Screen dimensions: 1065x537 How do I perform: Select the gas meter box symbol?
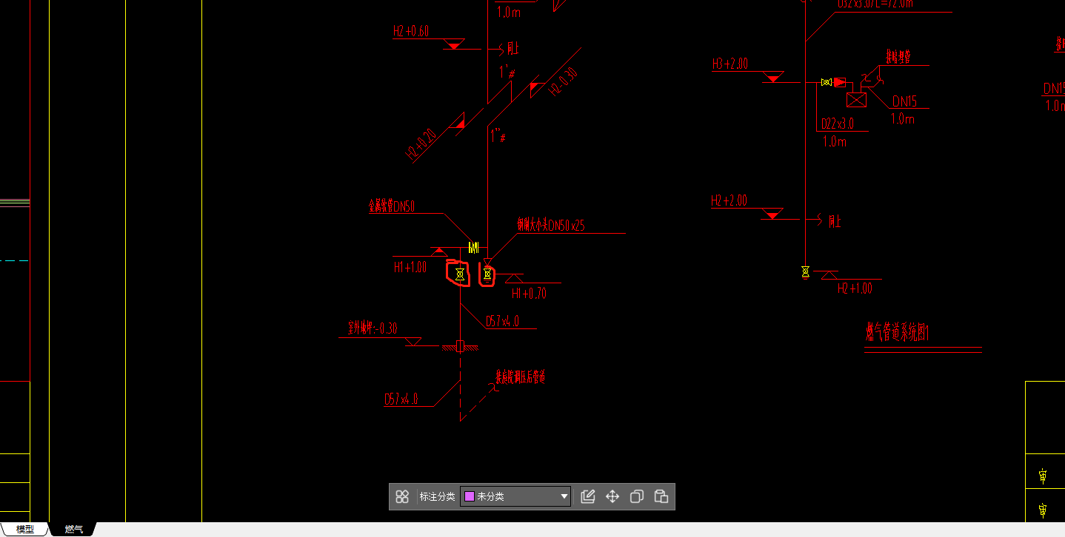857,100
